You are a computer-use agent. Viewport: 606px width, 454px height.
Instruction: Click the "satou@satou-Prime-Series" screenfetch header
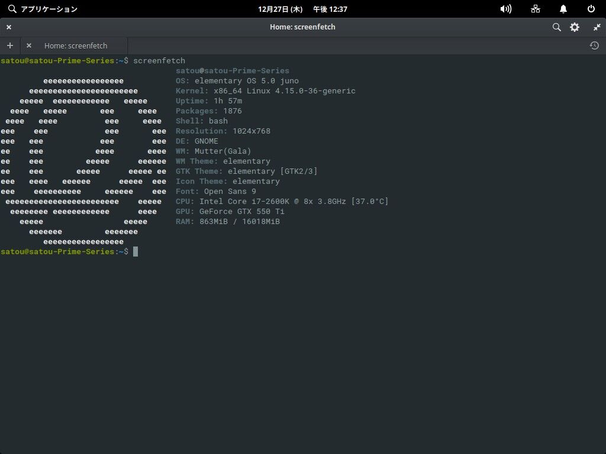(232, 71)
